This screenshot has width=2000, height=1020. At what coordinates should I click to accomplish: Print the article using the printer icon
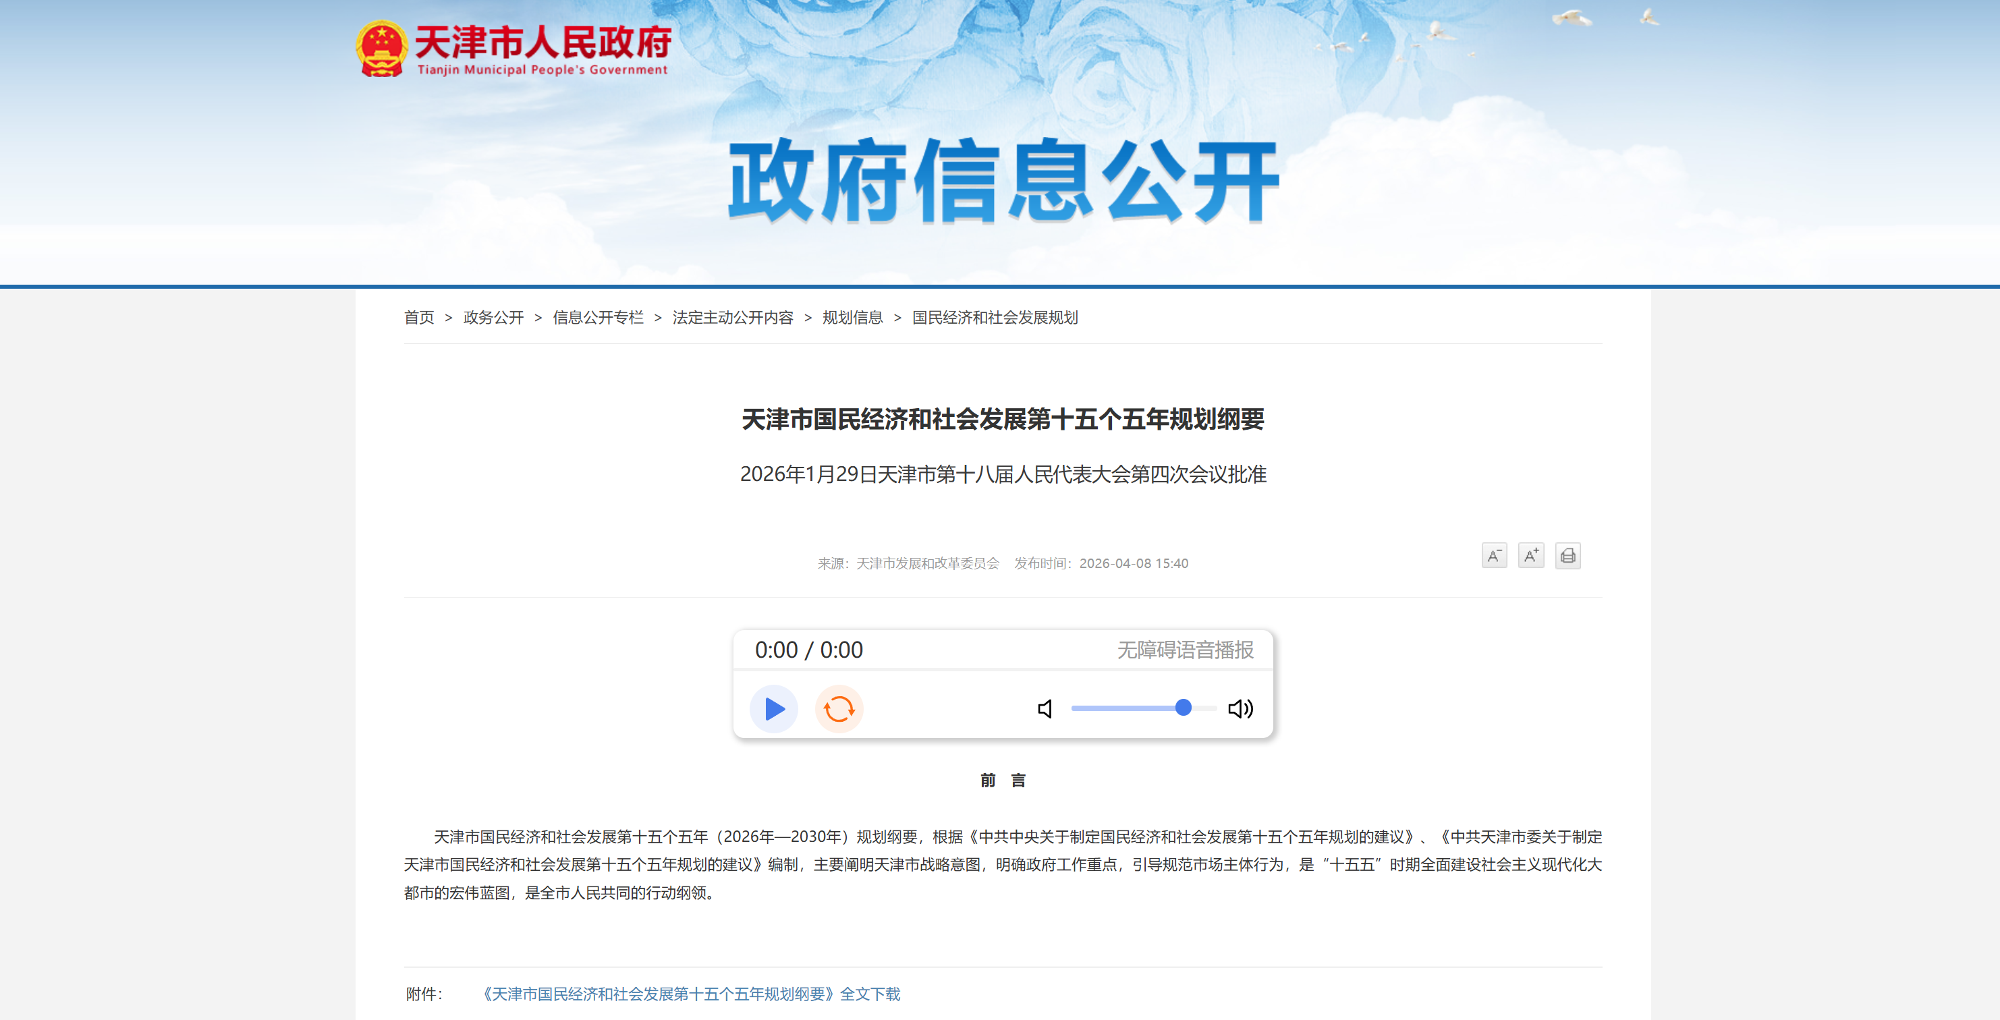coord(1567,556)
